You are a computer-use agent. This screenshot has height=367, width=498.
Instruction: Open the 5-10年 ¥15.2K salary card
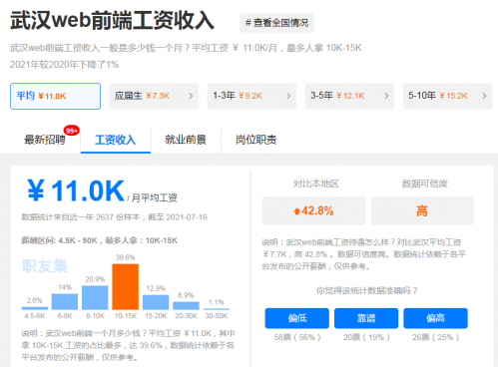click(x=447, y=96)
